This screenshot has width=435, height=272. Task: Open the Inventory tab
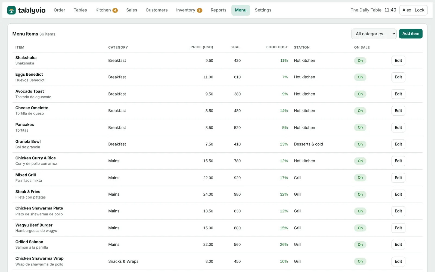(x=189, y=10)
